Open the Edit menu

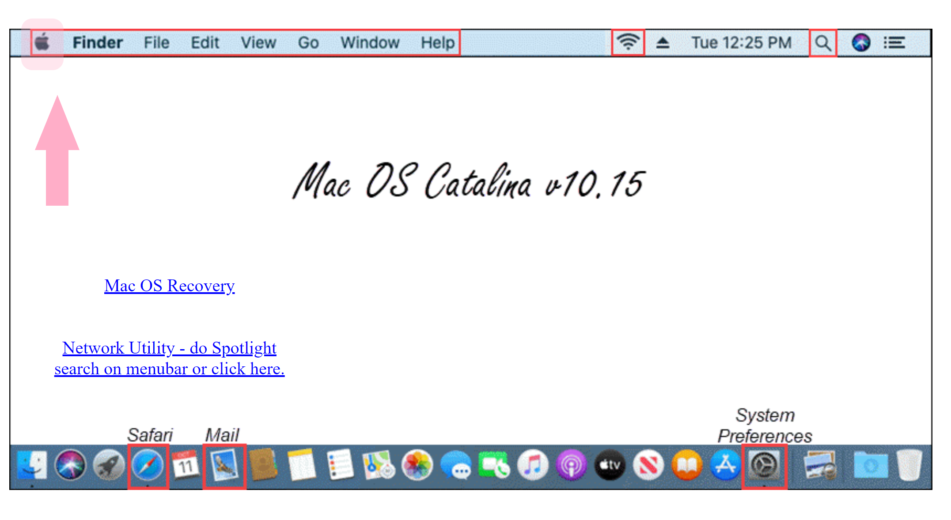(x=205, y=43)
